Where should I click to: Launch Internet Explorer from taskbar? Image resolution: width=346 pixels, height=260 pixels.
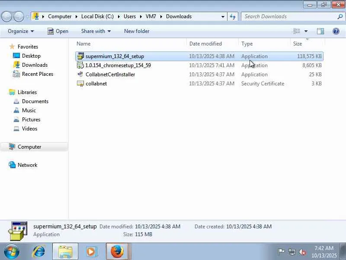point(39,251)
